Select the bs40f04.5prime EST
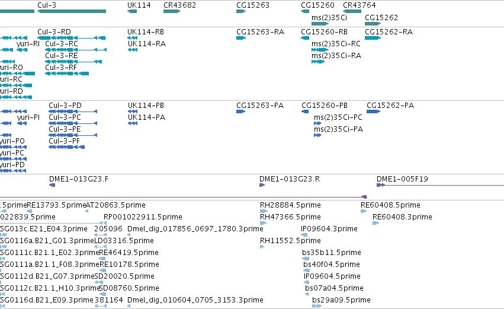The width and height of the screenshot is (504, 309). 306,270
